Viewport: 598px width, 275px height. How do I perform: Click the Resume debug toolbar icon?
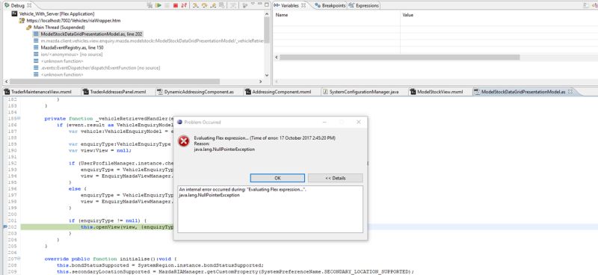coord(158,5)
